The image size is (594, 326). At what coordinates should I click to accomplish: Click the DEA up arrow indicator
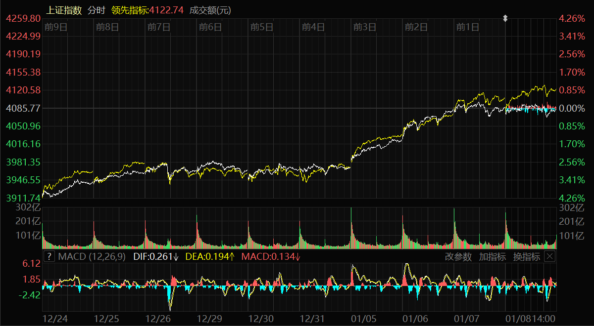tap(233, 256)
